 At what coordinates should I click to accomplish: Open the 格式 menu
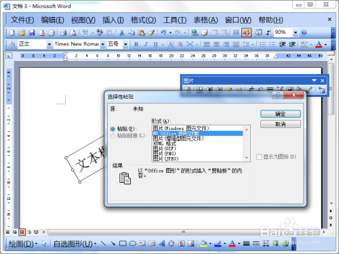point(143,20)
